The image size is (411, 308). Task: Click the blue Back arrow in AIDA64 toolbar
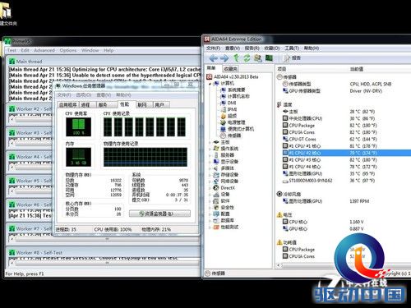[213, 58]
